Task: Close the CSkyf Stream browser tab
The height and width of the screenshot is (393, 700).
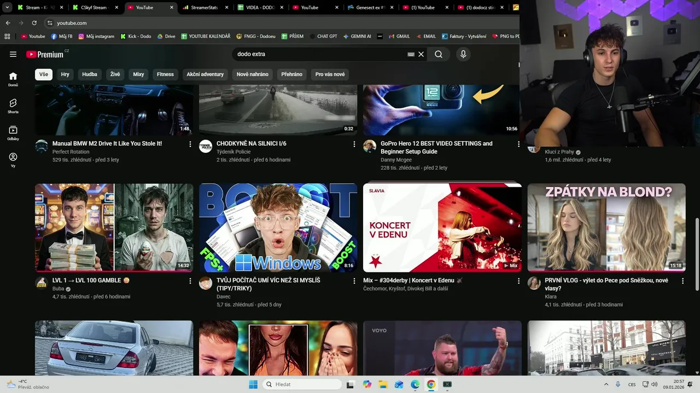Action: (116, 8)
